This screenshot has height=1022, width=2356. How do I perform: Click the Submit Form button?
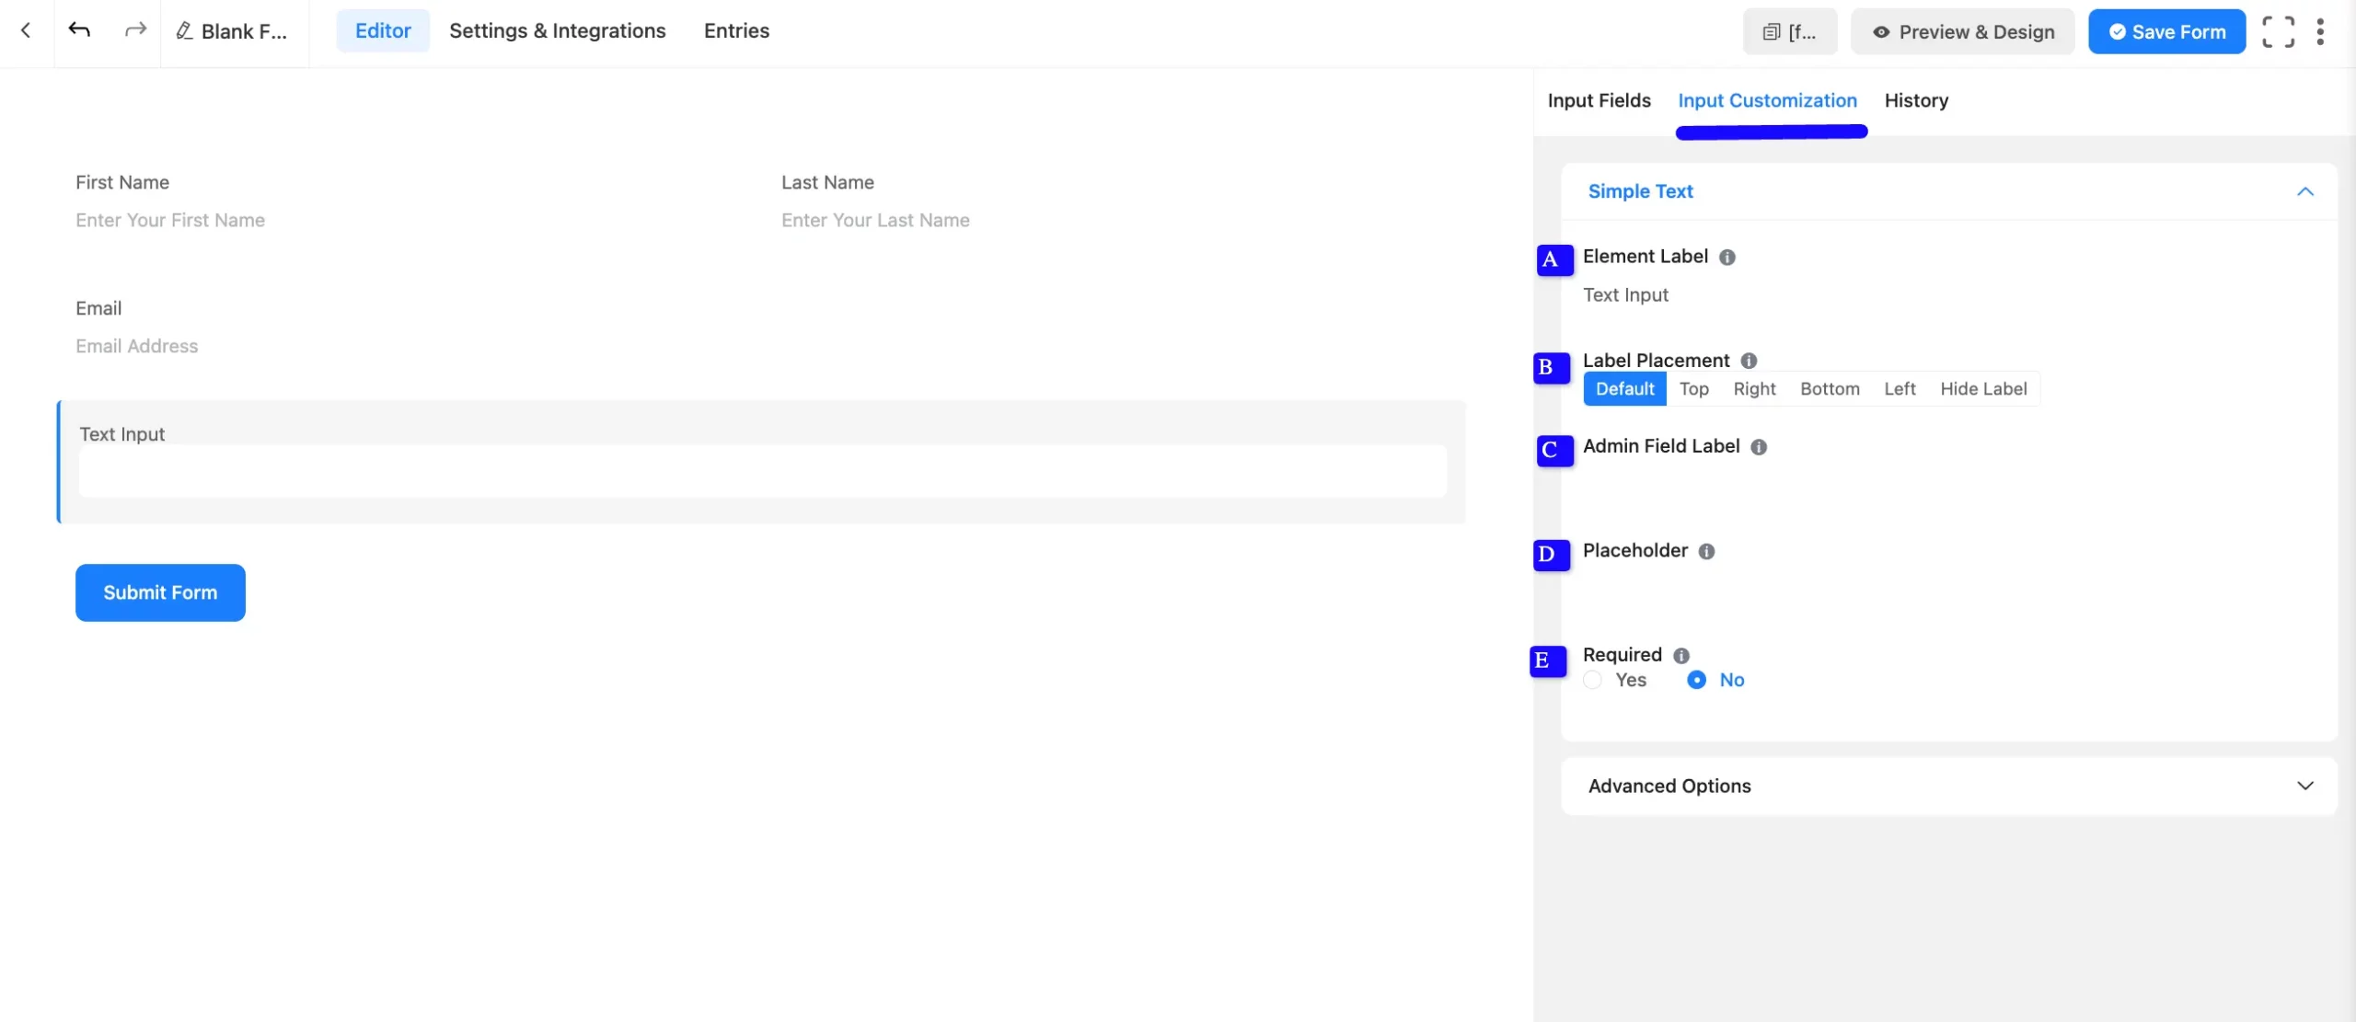point(160,592)
